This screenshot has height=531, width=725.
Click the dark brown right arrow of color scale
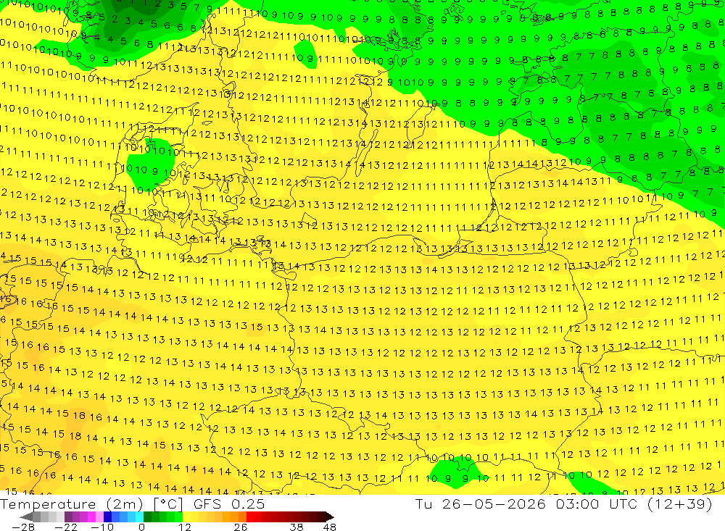pos(330,517)
